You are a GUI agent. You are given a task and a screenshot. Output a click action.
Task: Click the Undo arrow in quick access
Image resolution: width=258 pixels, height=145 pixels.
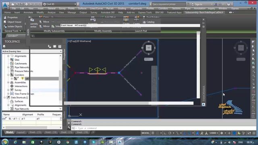[x=31, y=4]
